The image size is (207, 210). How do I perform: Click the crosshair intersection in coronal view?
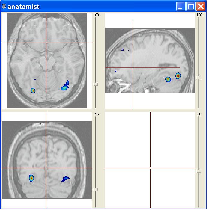(x=46, y=168)
